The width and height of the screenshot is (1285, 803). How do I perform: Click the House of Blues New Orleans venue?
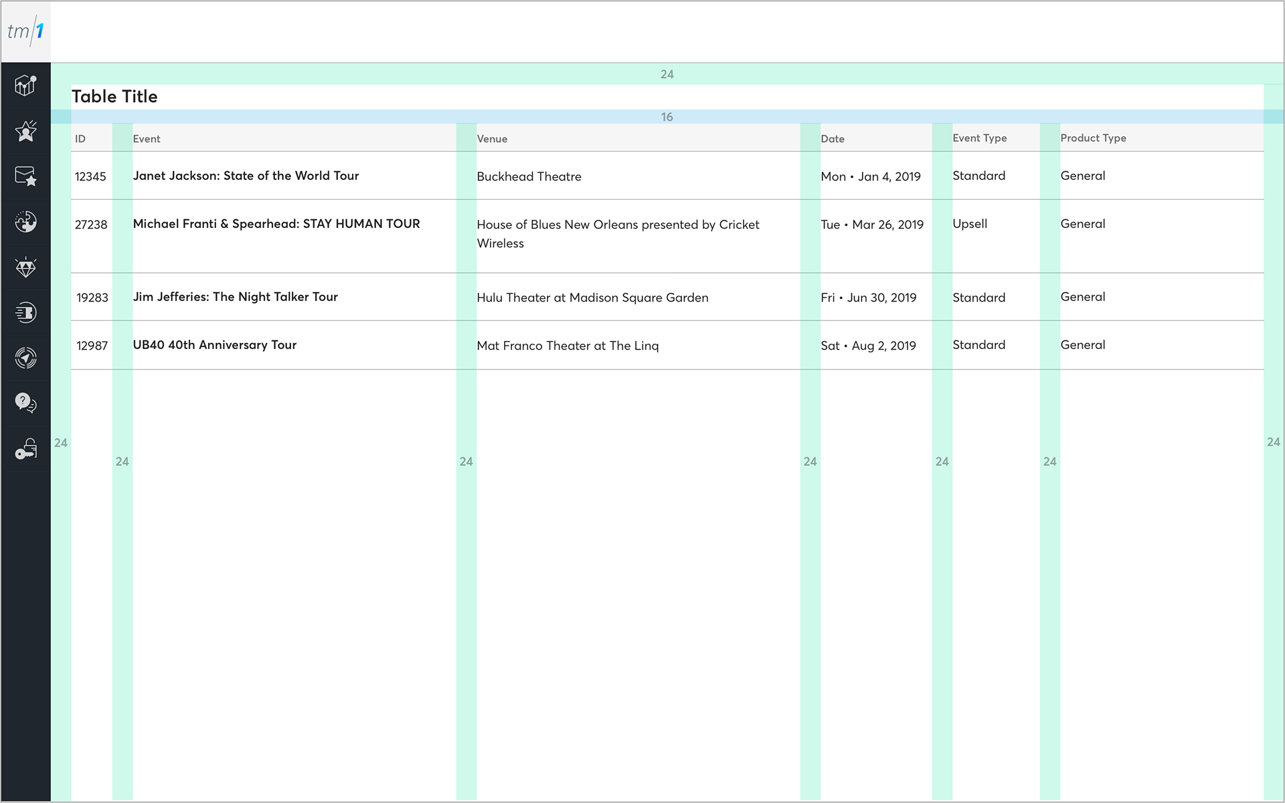[x=618, y=234]
